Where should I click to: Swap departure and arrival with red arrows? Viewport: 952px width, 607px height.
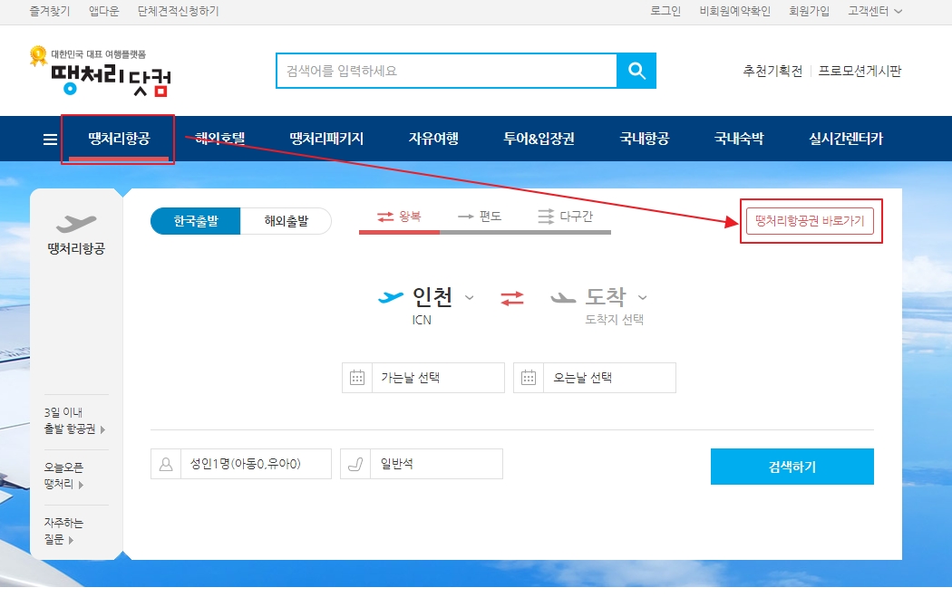point(512,298)
